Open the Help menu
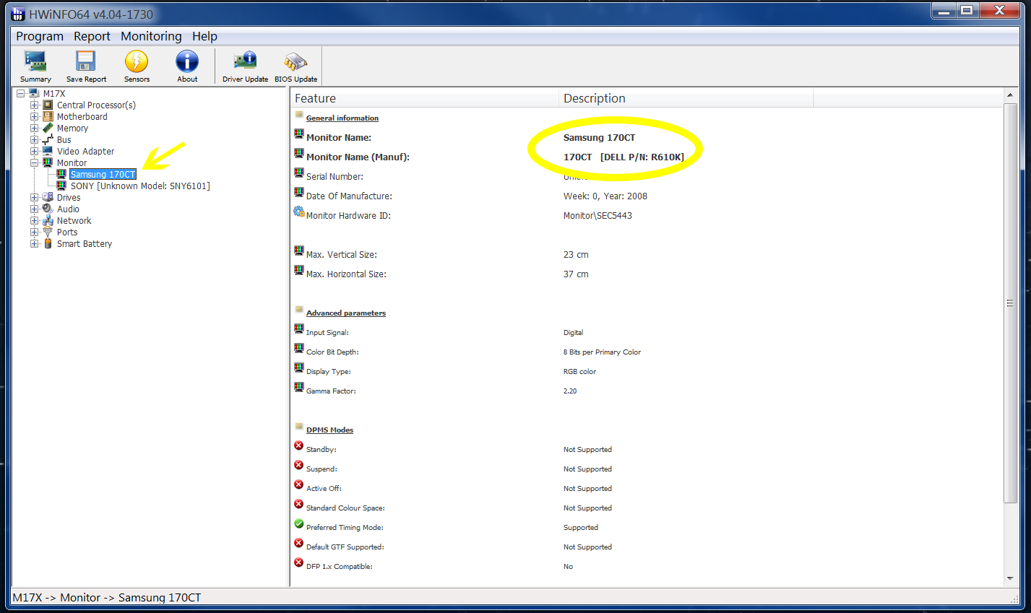The width and height of the screenshot is (1031, 613). point(204,36)
